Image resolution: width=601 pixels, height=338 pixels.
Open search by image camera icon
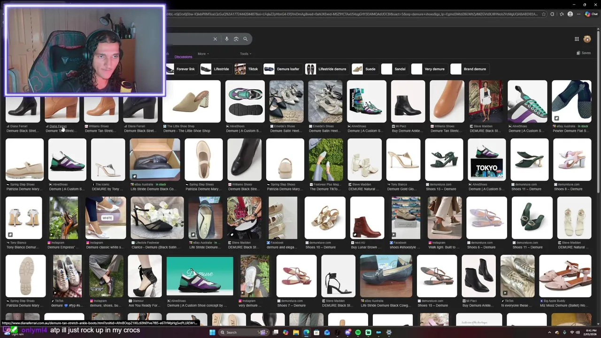[236, 39]
